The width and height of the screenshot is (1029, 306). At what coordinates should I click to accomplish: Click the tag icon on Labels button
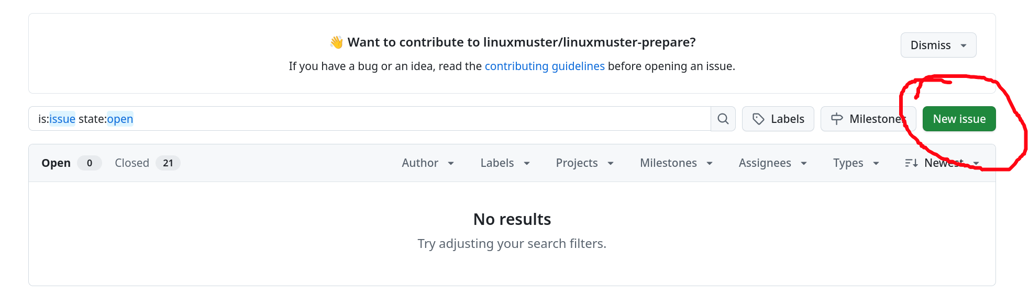[758, 119]
